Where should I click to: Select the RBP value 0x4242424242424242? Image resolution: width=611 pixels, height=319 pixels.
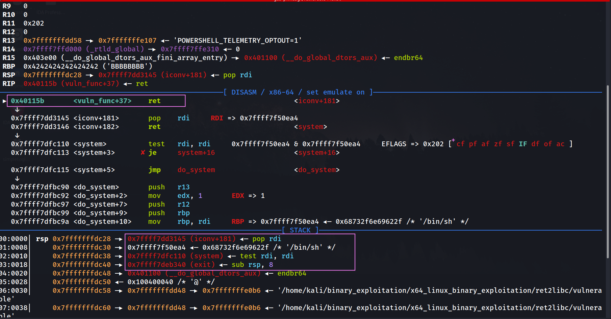pos(61,66)
